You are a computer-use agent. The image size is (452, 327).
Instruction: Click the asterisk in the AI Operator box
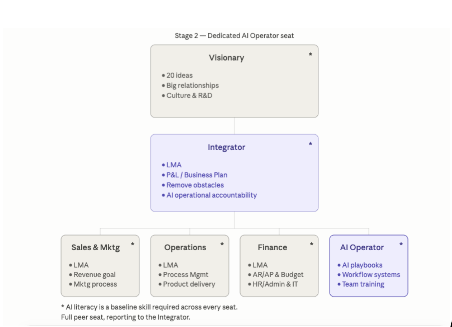point(401,244)
